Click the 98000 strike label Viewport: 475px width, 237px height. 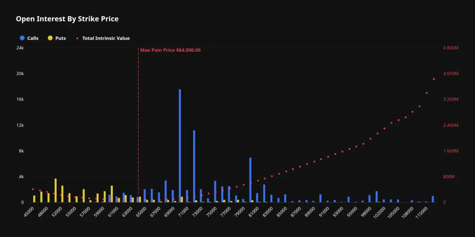367,212
